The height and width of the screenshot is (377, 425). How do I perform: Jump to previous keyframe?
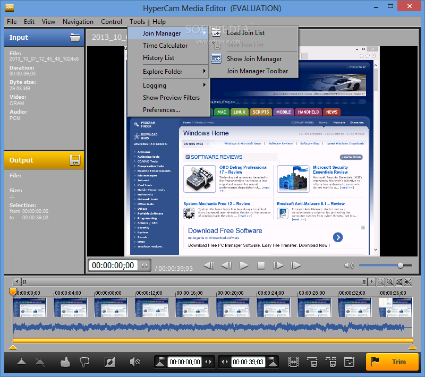209,265
